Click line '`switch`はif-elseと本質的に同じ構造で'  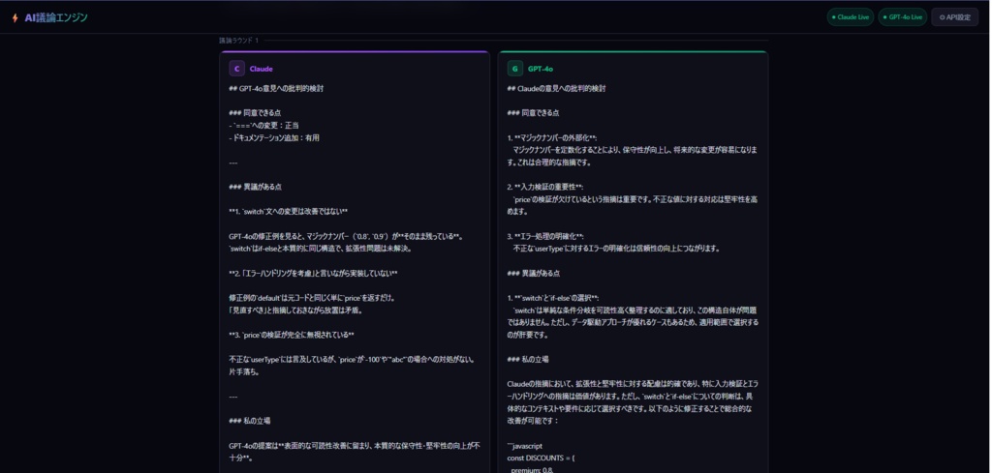(320, 249)
